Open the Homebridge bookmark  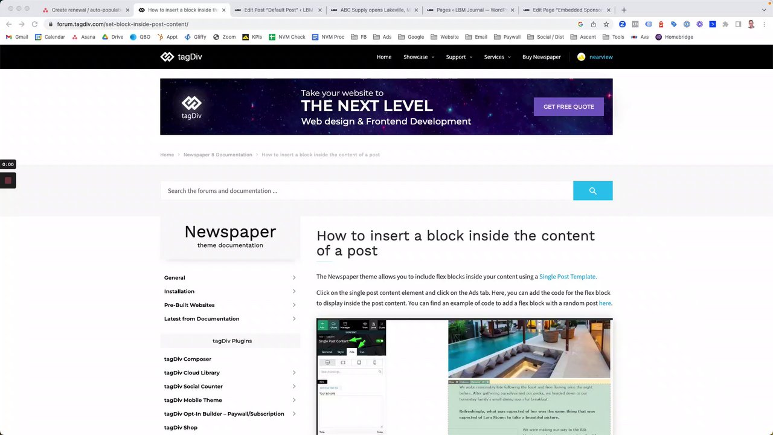674,37
